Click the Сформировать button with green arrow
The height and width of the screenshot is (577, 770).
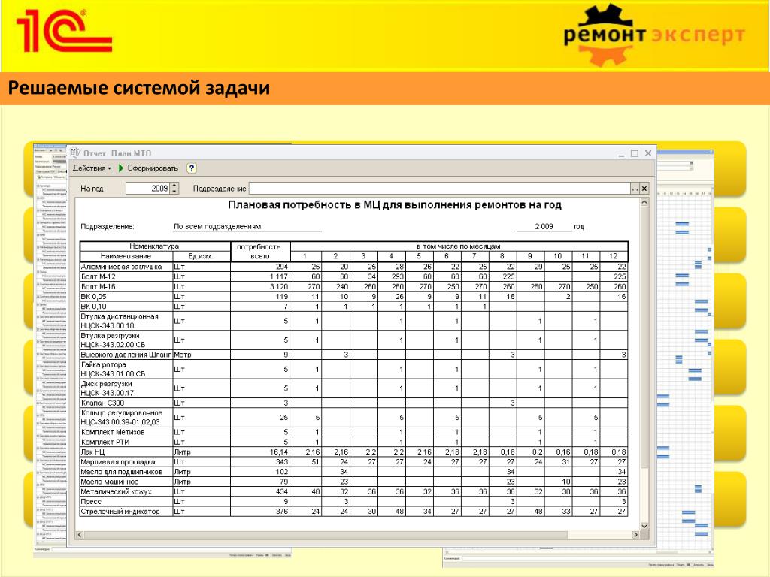tap(148, 168)
